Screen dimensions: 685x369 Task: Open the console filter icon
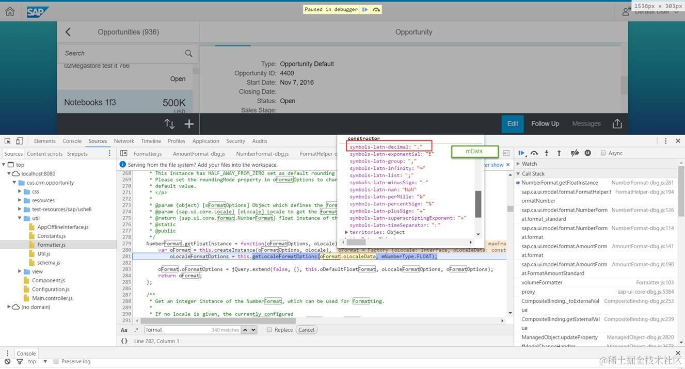click(20, 362)
